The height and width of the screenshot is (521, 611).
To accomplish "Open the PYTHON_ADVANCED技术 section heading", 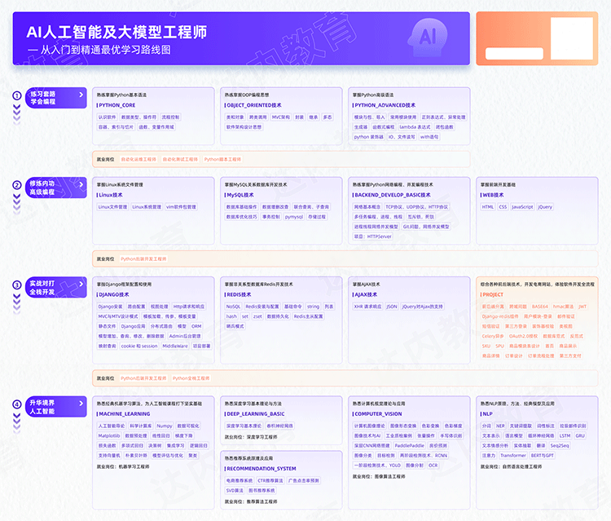I will [x=384, y=105].
